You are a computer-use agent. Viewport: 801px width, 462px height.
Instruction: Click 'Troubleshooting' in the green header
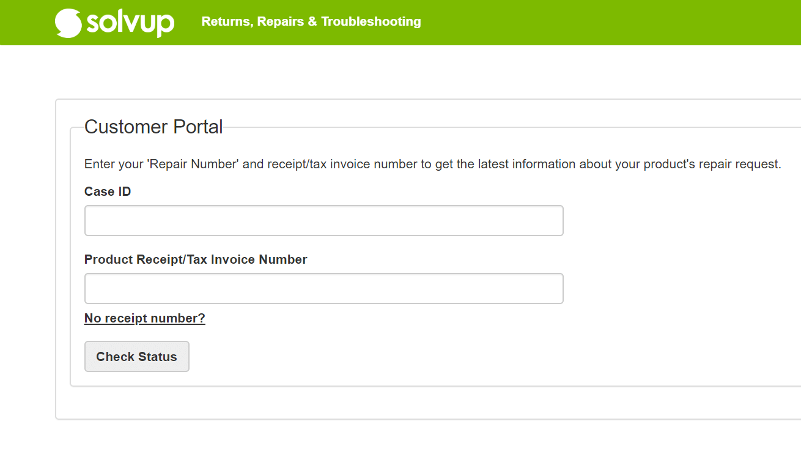tap(371, 21)
